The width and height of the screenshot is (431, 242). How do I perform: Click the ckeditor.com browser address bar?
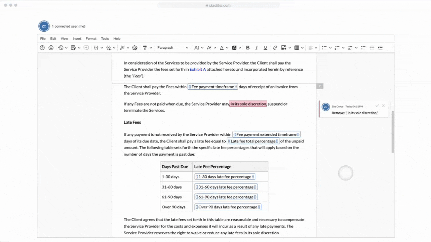218,5
